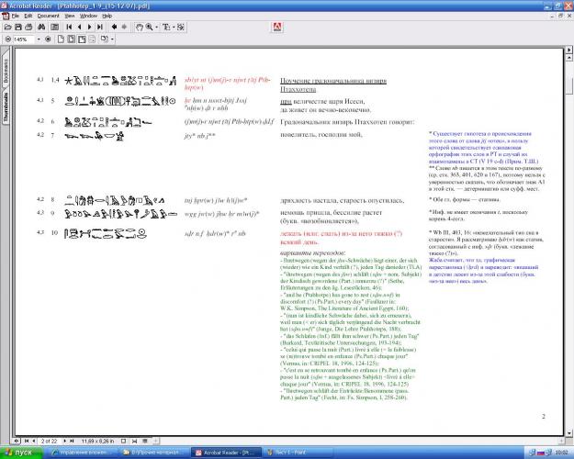Click the Go to Previous View arrow
574x459 pixels.
(114, 28)
